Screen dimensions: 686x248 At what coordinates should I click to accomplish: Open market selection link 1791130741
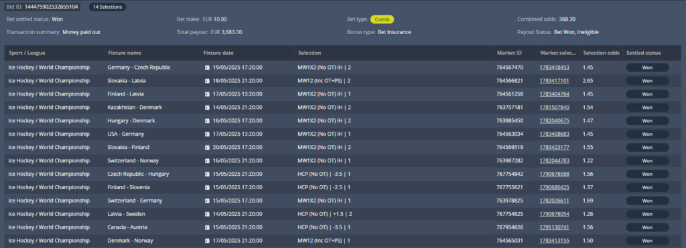554,227
